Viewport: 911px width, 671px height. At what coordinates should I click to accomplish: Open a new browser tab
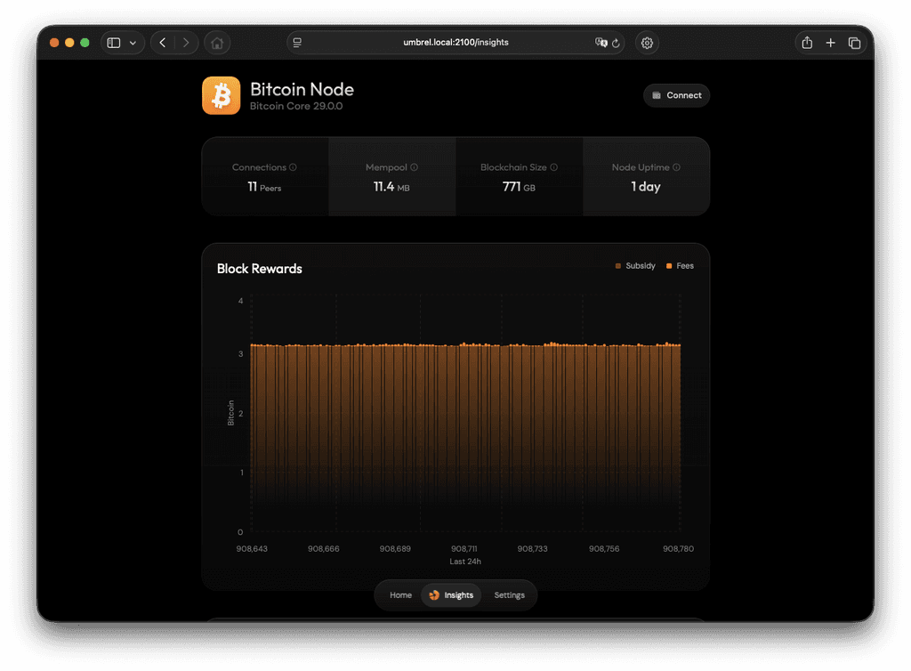pyautogui.click(x=830, y=42)
